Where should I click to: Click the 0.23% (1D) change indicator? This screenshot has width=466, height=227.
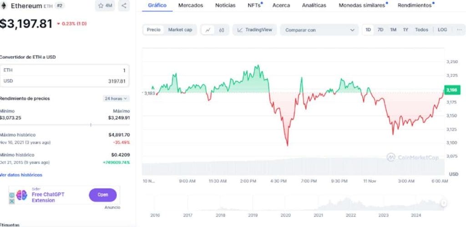tap(71, 24)
